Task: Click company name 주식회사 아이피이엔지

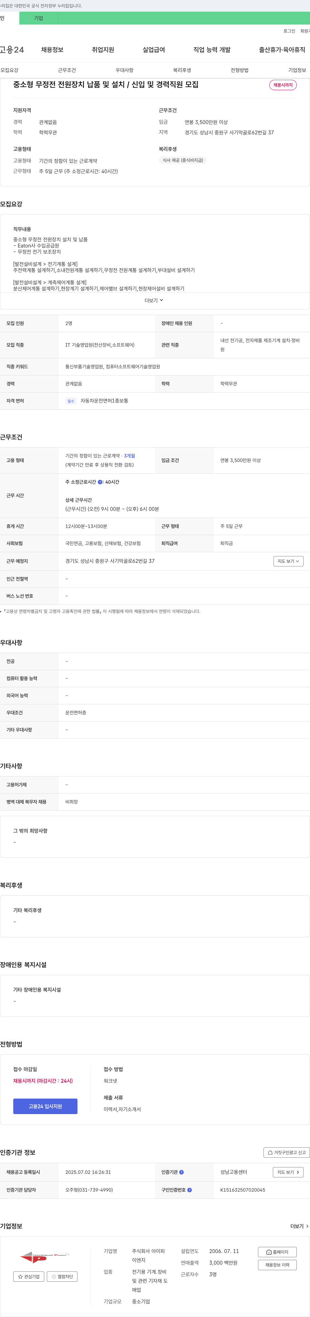Action: (x=149, y=1256)
